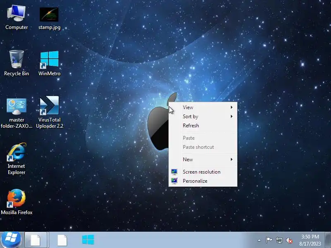The image size is (331, 248).
Task: Click the date 8/17/2023 in the tray
Action: tap(310, 244)
